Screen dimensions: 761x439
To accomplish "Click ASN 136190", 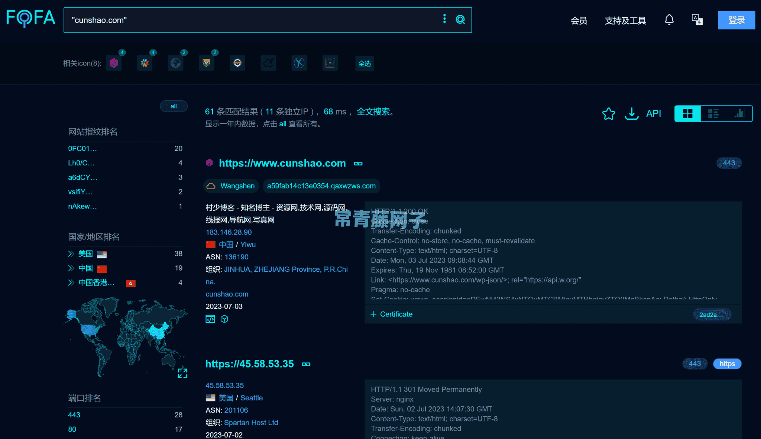I will [x=236, y=257].
